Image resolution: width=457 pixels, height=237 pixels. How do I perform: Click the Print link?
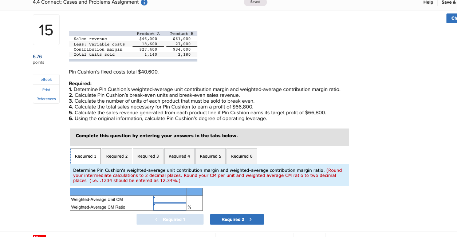click(46, 90)
